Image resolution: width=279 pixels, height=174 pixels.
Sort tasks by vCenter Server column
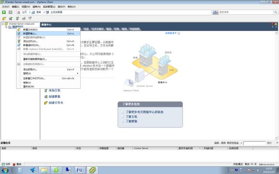pyautogui.click(x=155, y=148)
